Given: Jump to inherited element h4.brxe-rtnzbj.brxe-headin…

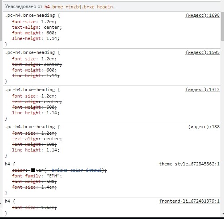Looking at the screenshot, I should [x=80, y=7].
